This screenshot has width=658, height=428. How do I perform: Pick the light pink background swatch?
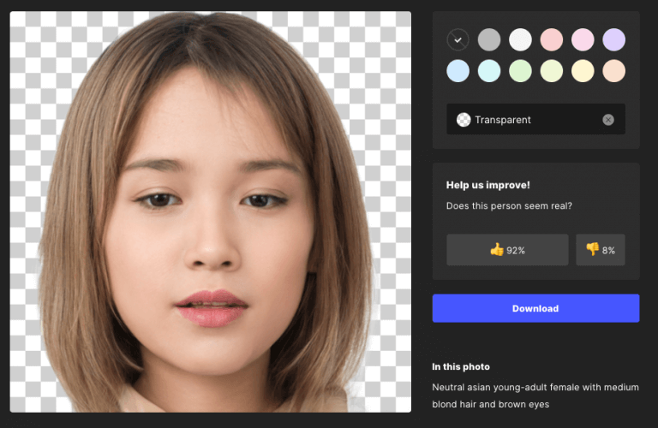[x=583, y=40]
